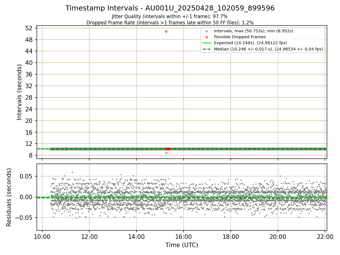
Task: Click the plot title 'Timestamp Intervals - AU001U_20250428_102059_899596'
Action: (170, 8)
